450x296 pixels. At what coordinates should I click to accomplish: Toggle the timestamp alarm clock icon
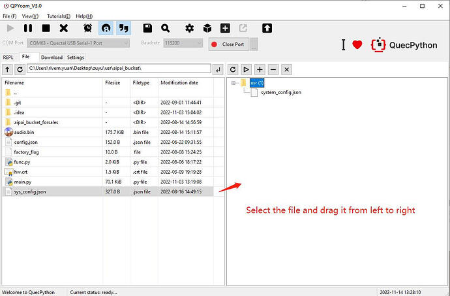coord(88,28)
